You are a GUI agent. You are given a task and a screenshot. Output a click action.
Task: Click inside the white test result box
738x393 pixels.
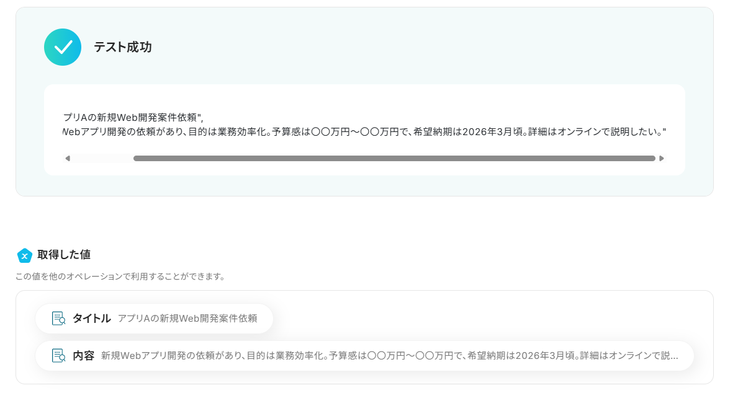coord(365,130)
